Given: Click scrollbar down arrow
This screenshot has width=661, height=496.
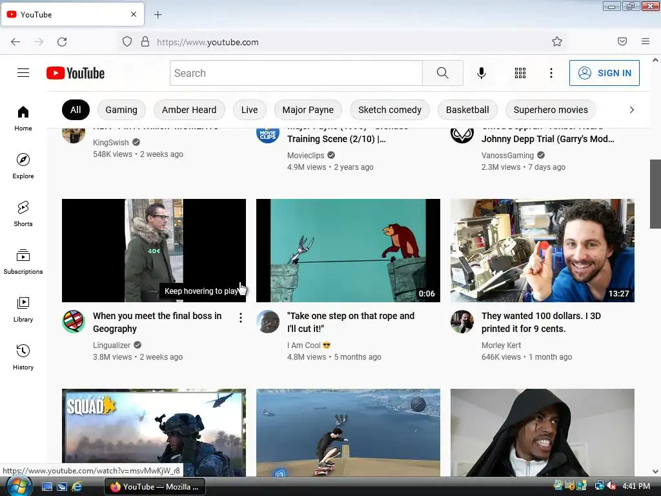Looking at the screenshot, I should click(656, 471).
